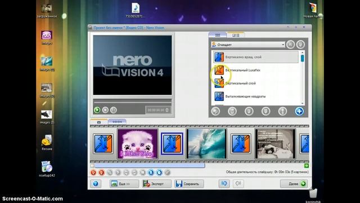The width and height of the screenshot is (360, 203).
Task: Click the загруженное desktop icon
Action: pos(47,11)
